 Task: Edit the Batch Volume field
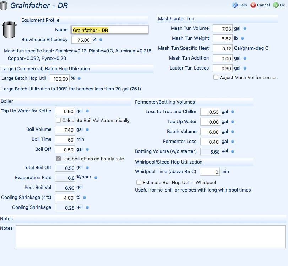(210, 132)
